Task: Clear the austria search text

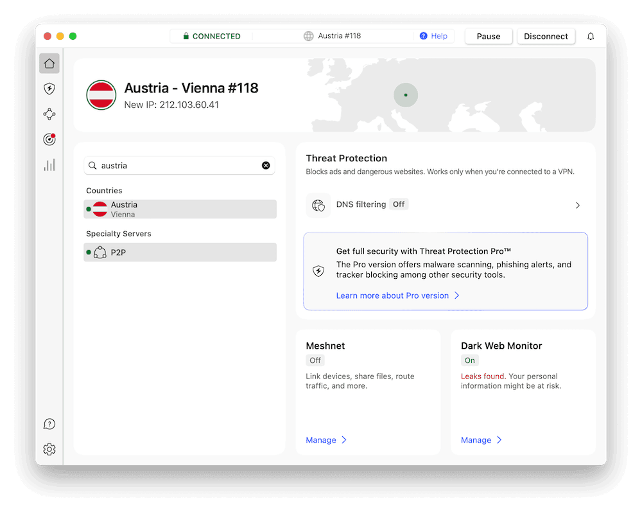Action: tap(266, 166)
